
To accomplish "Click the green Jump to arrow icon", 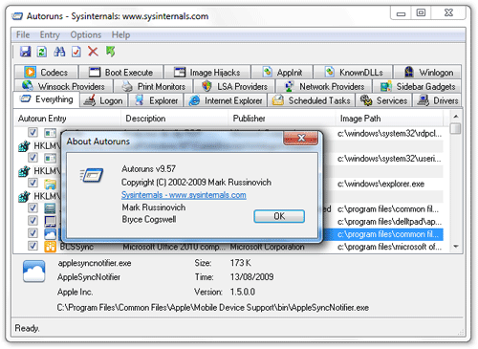I will pyautogui.click(x=111, y=52).
